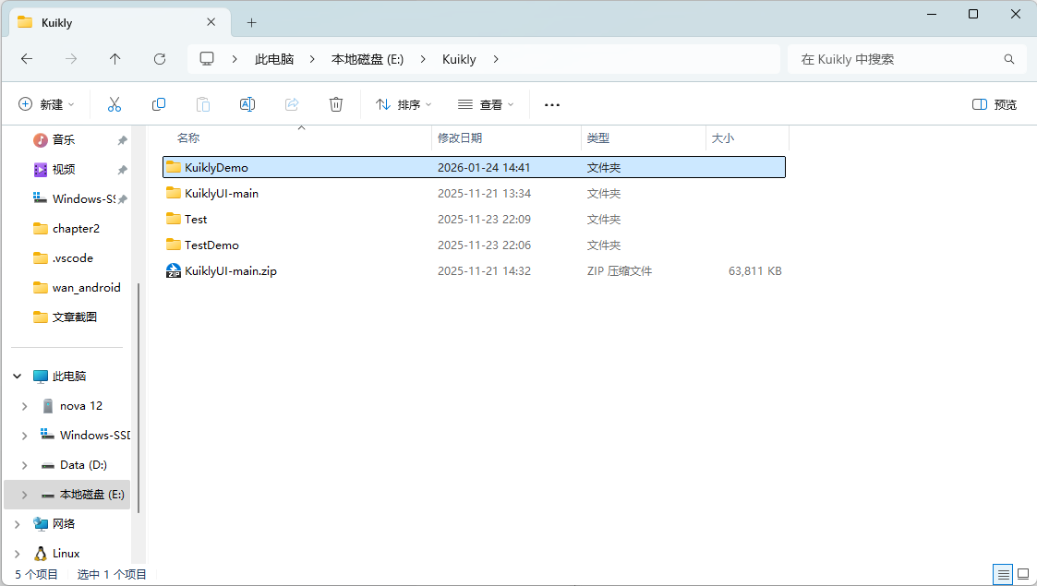Click the KuiklyDemo folder icon

pos(174,167)
